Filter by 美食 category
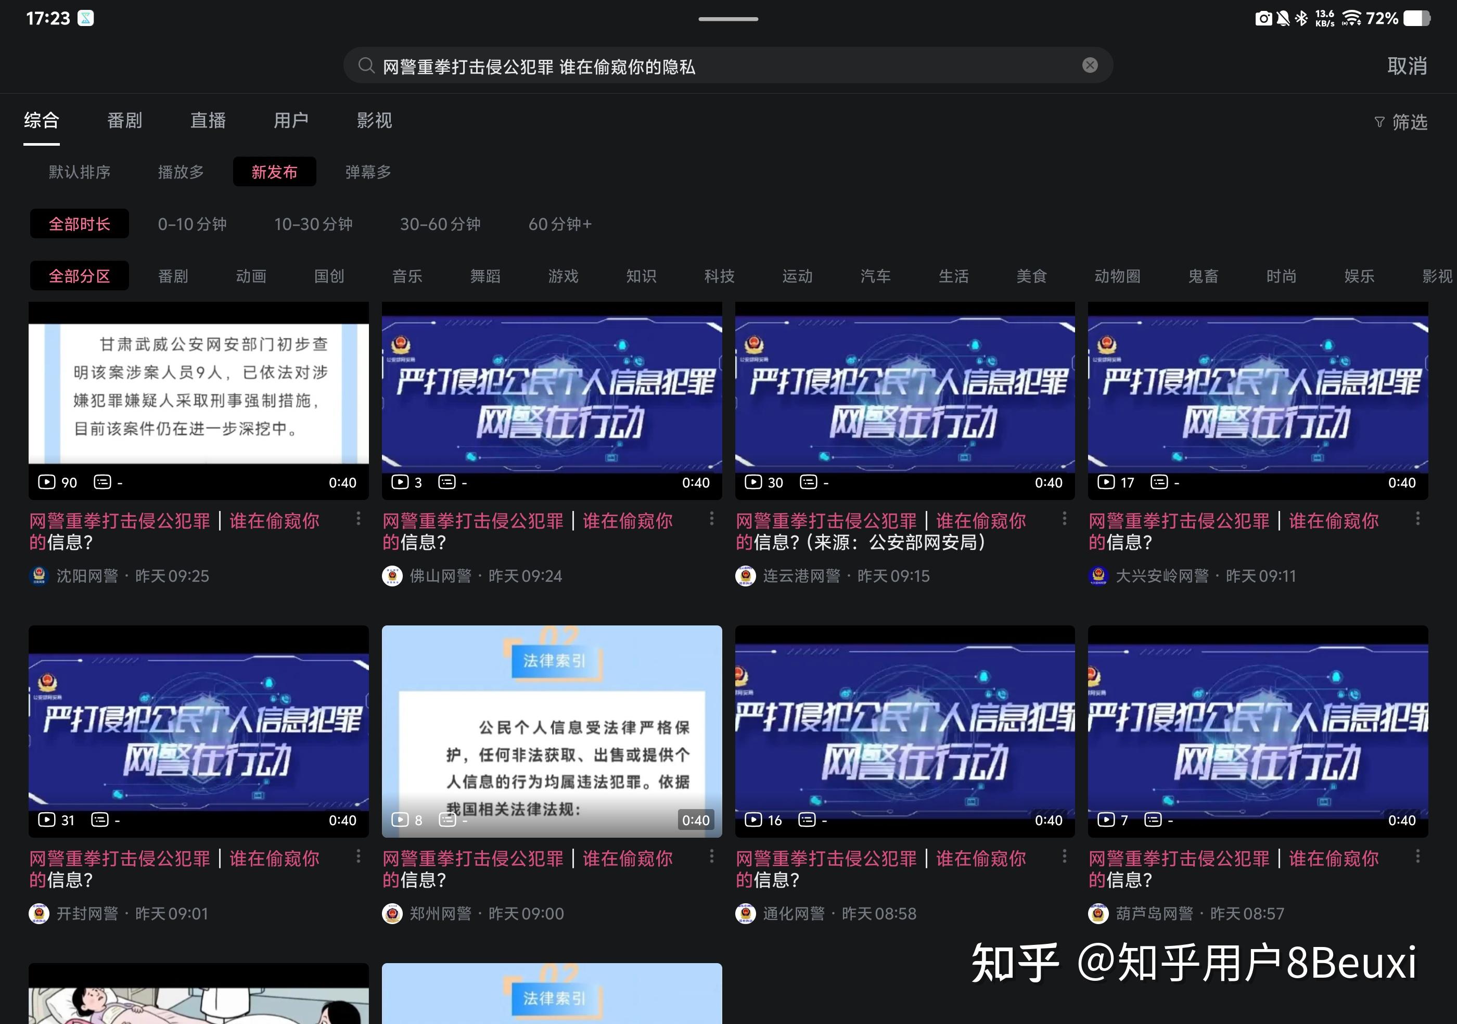Image resolution: width=1457 pixels, height=1024 pixels. [x=1032, y=276]
